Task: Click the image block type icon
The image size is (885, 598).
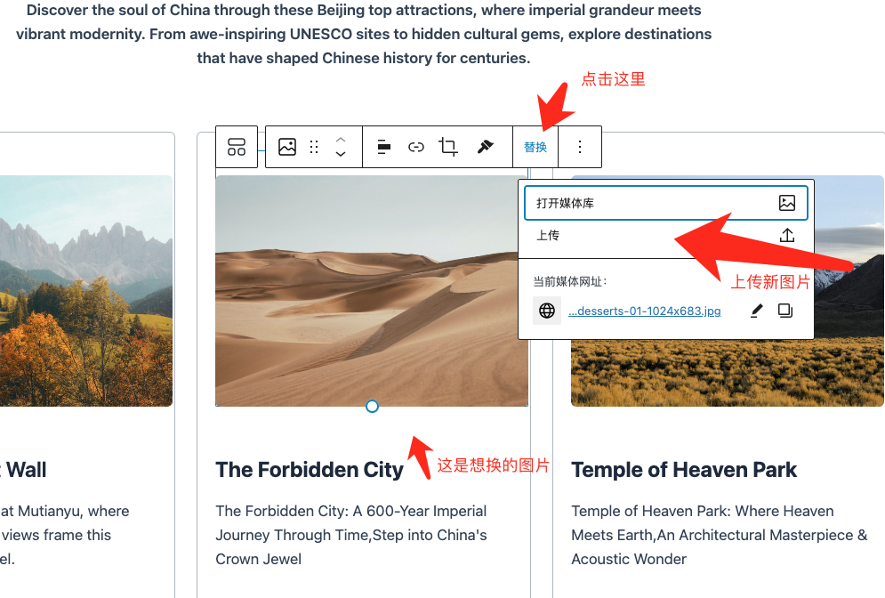Action: coord(287,147)
